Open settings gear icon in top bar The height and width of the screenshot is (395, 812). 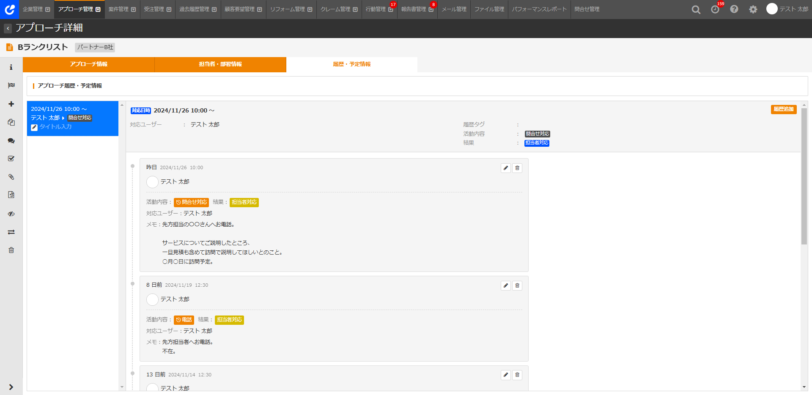coord(753,9)
